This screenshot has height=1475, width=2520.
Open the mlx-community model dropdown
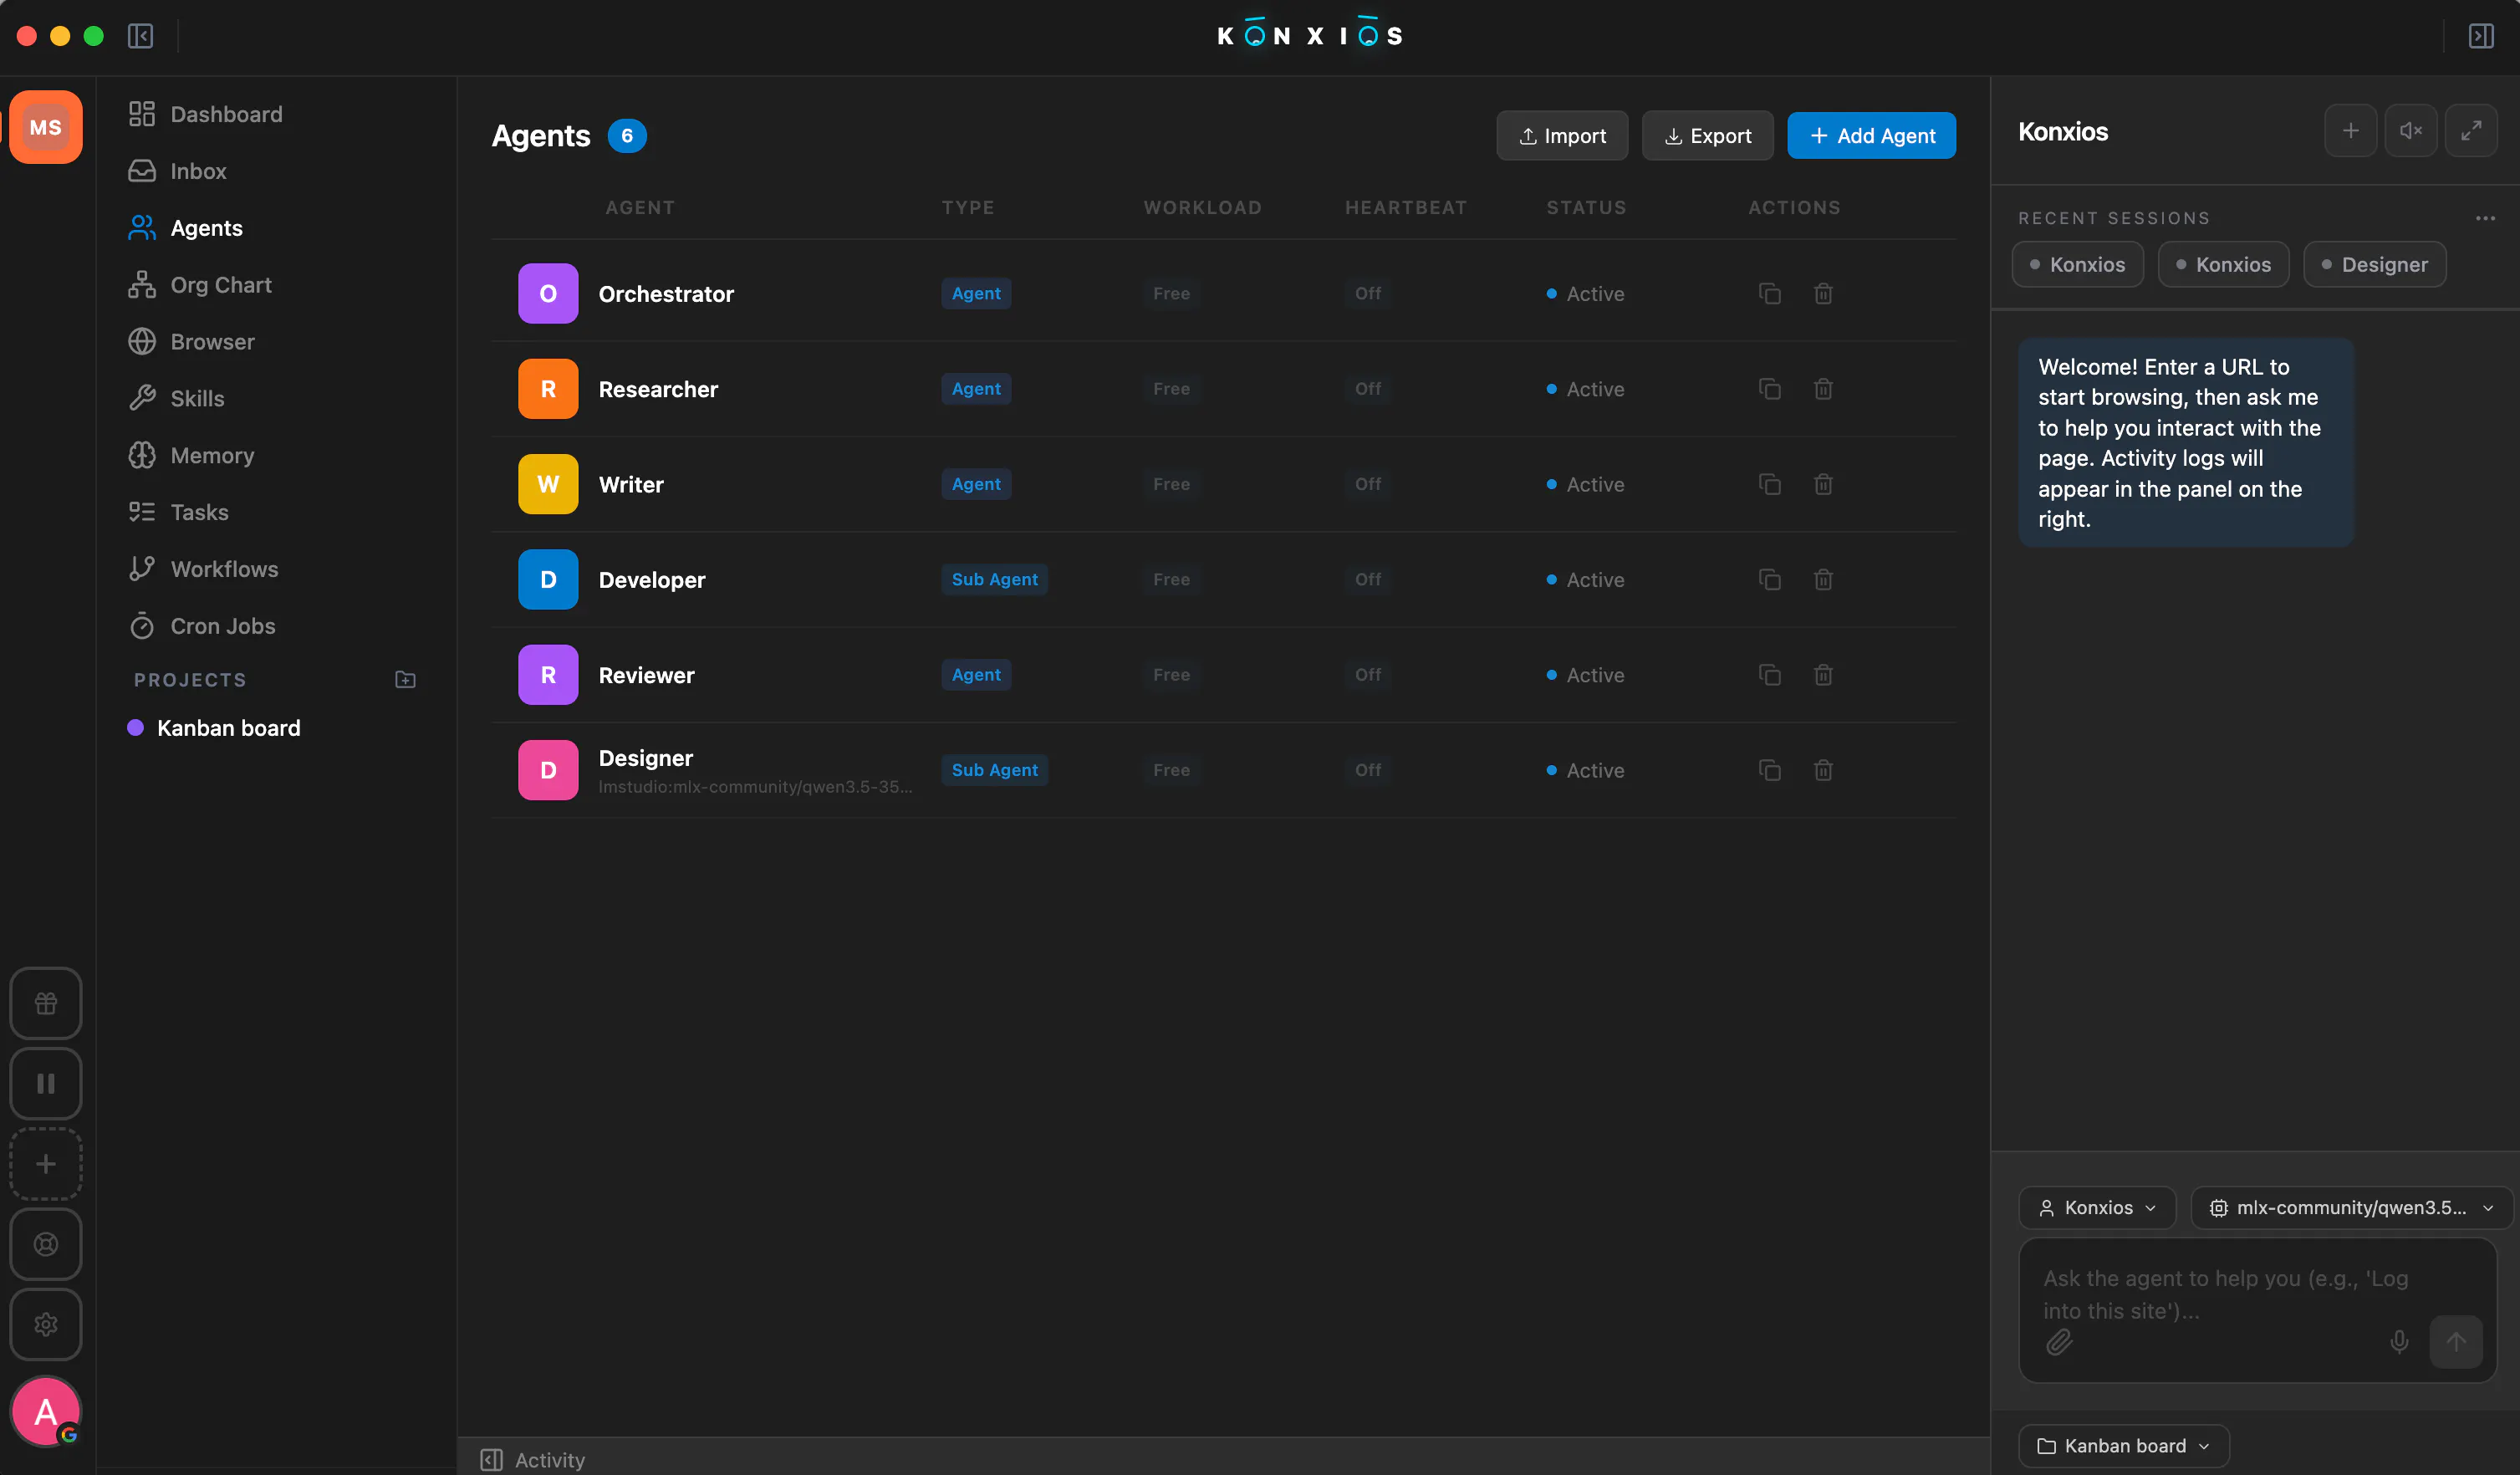coord(2351,1208)
